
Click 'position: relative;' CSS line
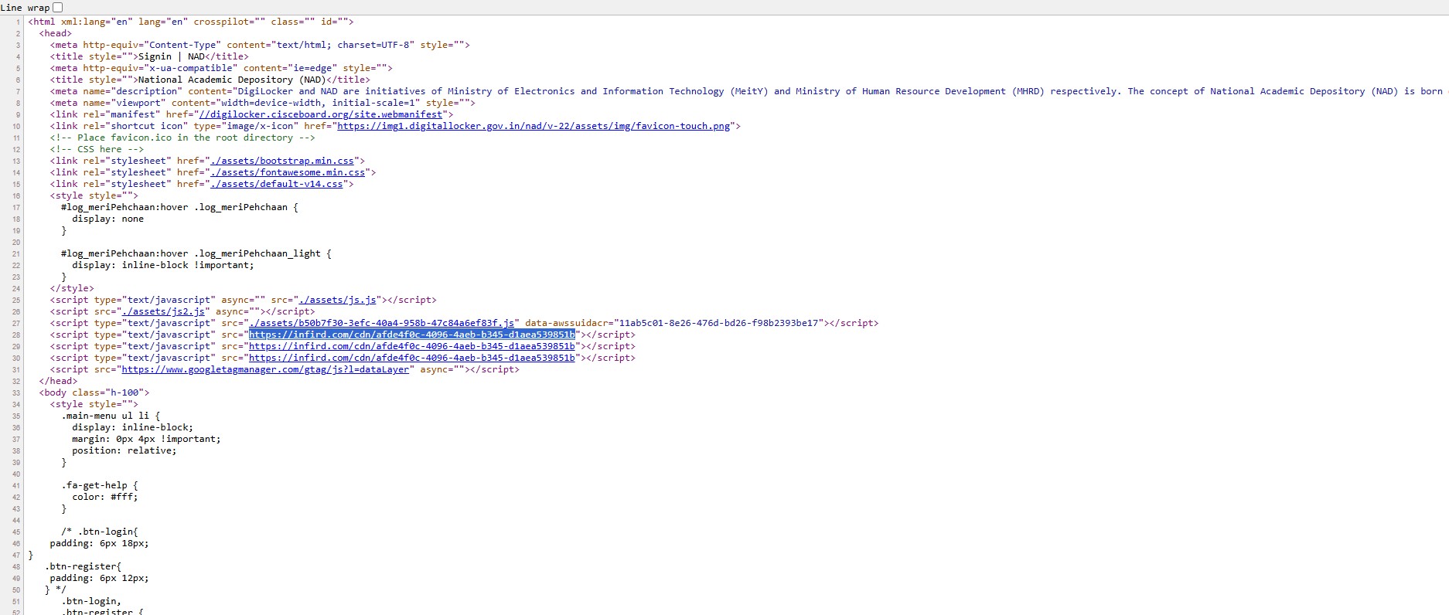pyautogui.click(x=124, y=450)
